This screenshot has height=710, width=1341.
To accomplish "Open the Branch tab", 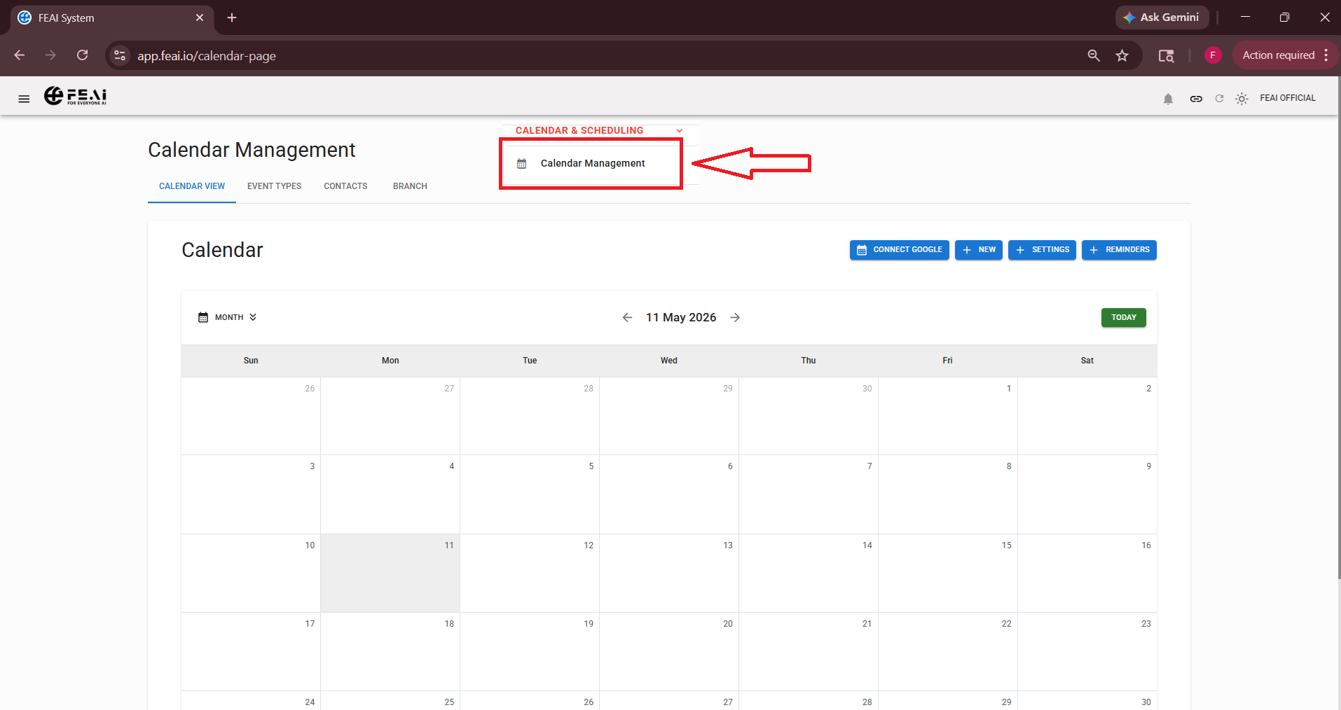I will coord(410,186).
